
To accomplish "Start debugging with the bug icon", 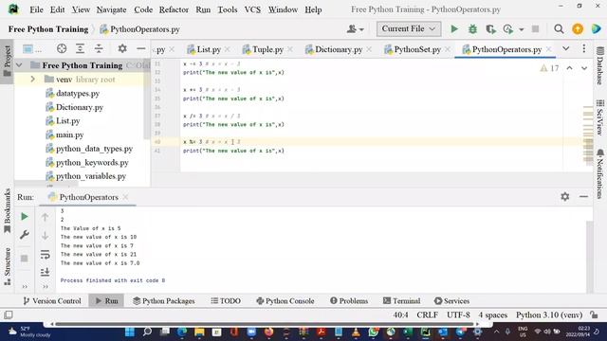I will coord(472,29).
